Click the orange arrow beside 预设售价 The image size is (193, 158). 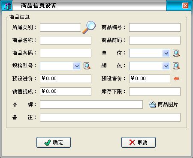click(176, 79)
